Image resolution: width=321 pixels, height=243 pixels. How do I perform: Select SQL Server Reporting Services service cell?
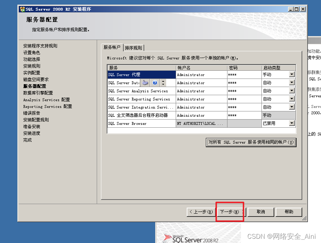[141, 99]
